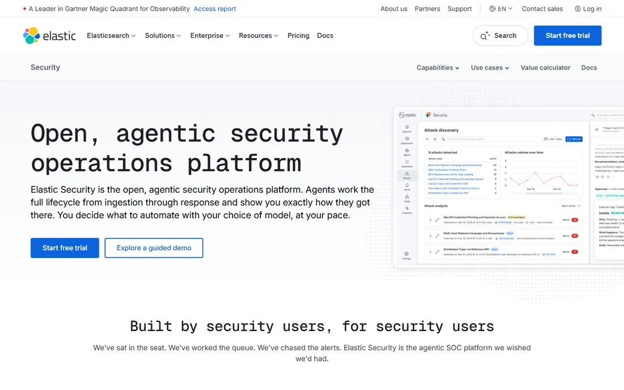Click fullscreen arrows on Bumblebee Trojan row
Image resolution: width=624 pixels, height=390 pixels.
pos(437,252)
